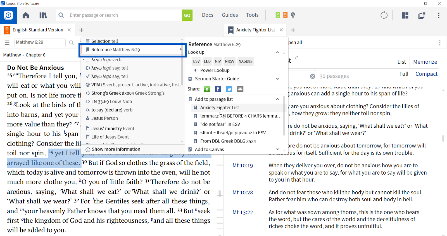Share the reference on Twitter

click(x=229, y=89)
